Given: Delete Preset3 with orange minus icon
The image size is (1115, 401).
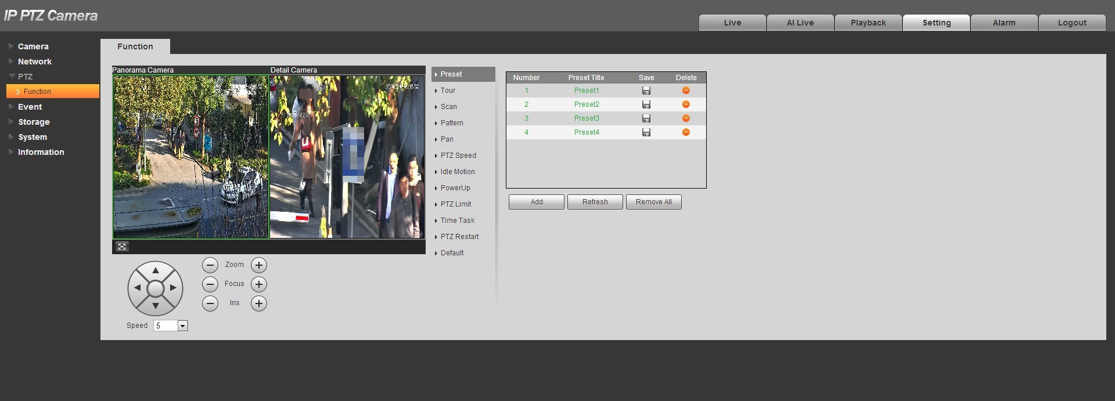Looking at the screenshot, I should tap(686, 118).
